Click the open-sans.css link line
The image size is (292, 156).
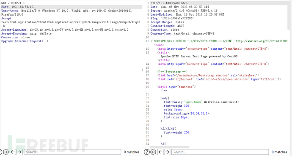point(219,79)
